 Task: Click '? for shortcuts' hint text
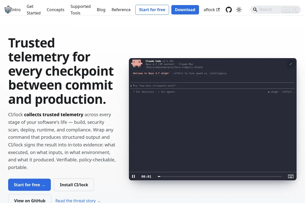[143, 92]
